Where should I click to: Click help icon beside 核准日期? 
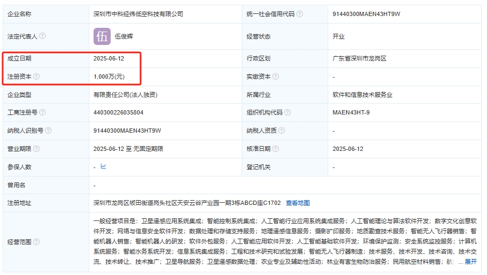[x=275, y=149]
